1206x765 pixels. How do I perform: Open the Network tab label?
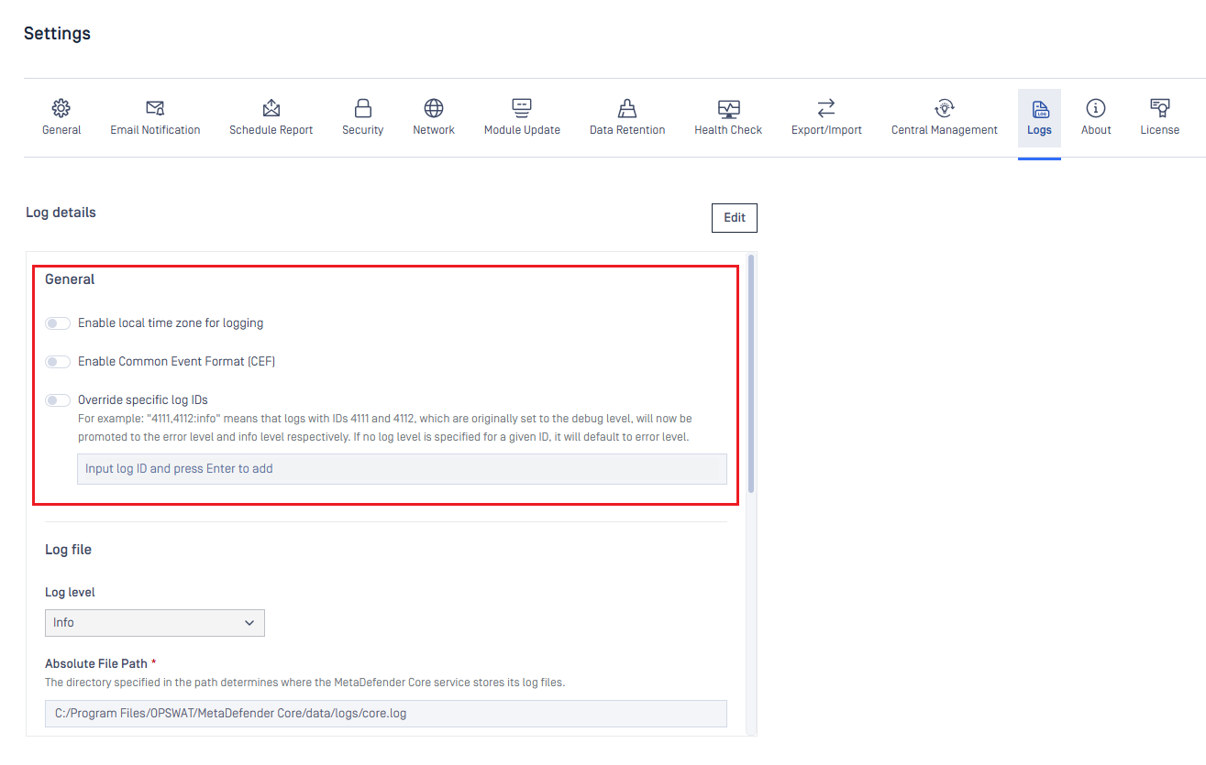pos(434,130)
